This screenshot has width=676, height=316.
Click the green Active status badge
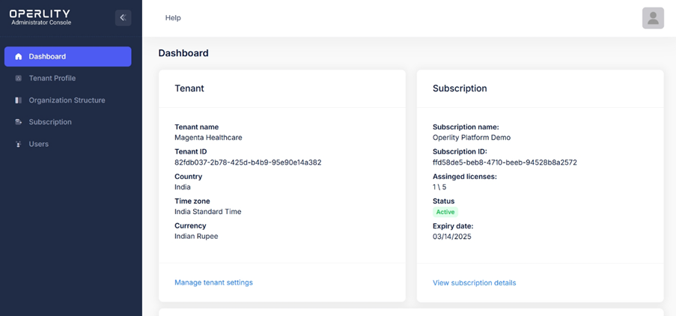[x=445, y=212]
